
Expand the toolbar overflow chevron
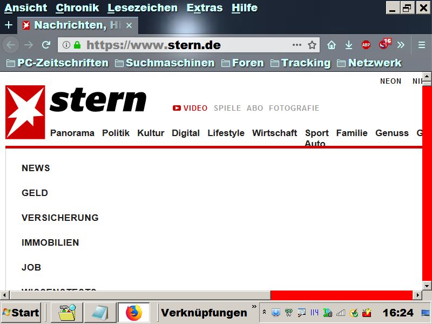[401, 45]
